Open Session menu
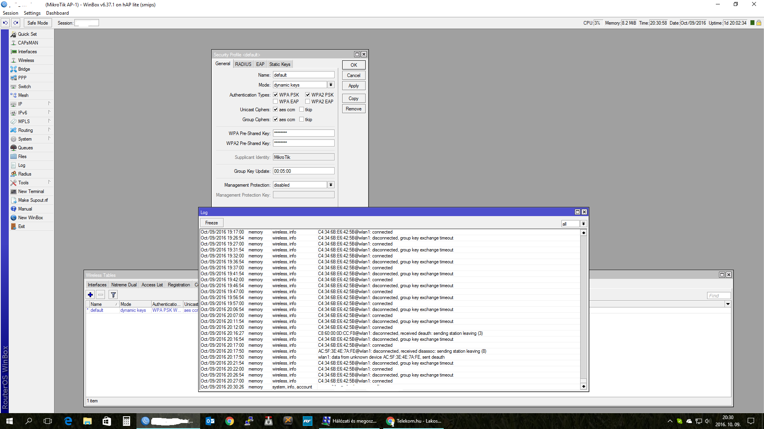Image resolution: width=764 pixels, height=429 pixels. pos(10,13)
